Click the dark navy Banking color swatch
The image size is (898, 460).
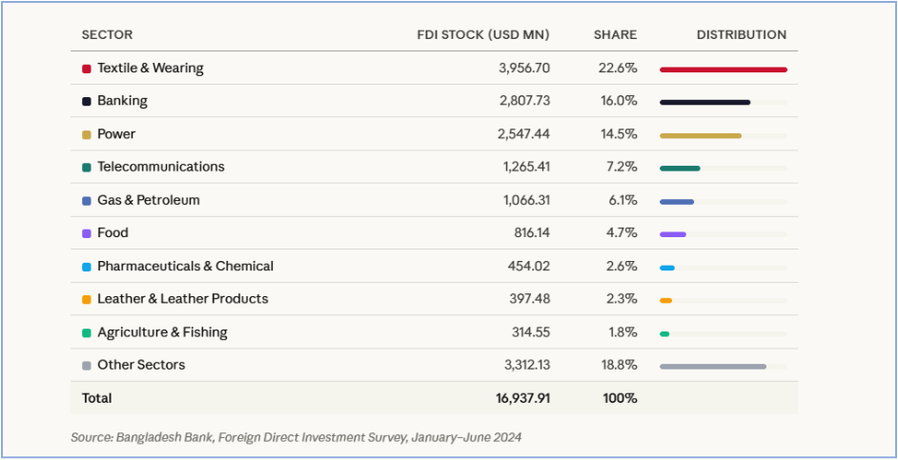click(x=86, y=101)
